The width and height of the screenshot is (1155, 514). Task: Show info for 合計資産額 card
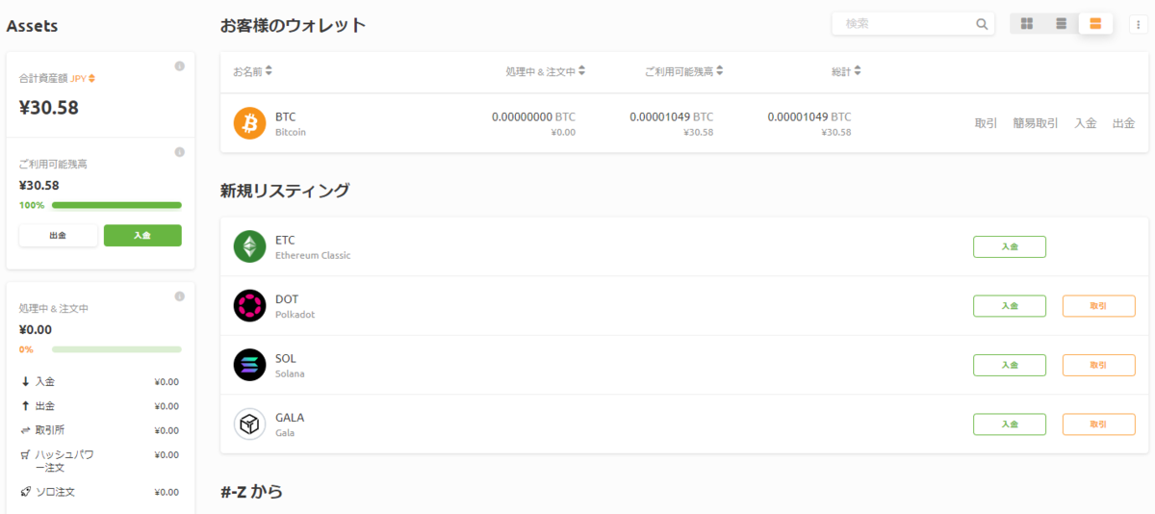point(179,66)
